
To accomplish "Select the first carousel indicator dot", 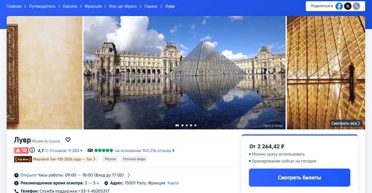I will [x=177, y=125].
